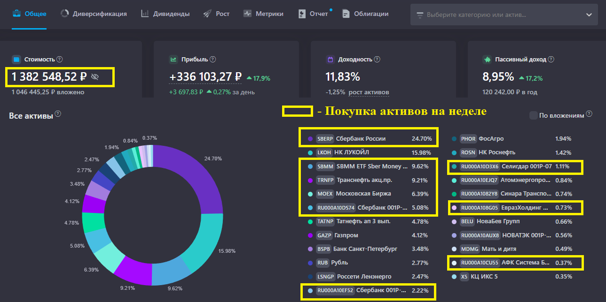Switch to the Рост tab
This screenshot has width=606, height=302.
click(216, 14)
